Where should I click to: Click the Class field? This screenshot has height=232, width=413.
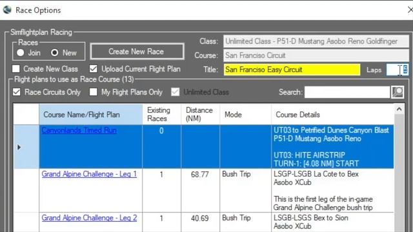pos(316,41)
